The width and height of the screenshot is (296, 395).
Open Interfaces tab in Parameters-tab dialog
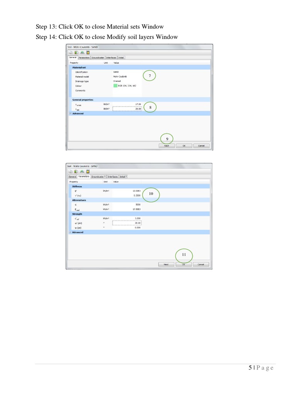113,177
